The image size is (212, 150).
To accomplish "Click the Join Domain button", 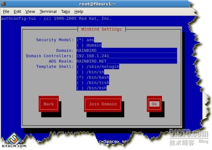I will coord(103,104).
